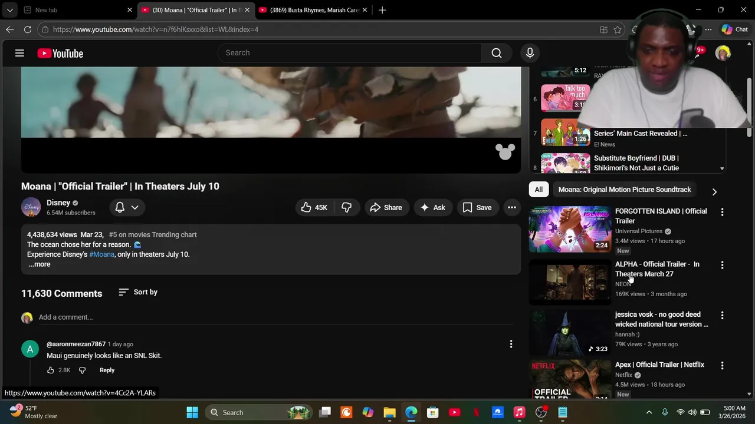Viewport: 755px width, 424px height.
Task: Click the YouTube search magnifier button
Action: tap(497, 53)
